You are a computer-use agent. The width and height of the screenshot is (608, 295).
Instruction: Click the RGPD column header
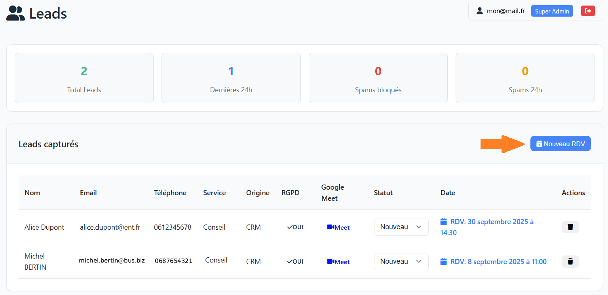pyautogui.click(x=291, y=193)
